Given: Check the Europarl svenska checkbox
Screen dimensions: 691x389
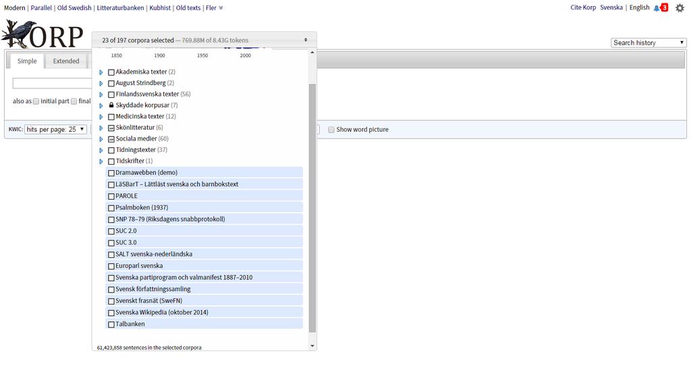Looking at the screenshot, I should (111, 266).
